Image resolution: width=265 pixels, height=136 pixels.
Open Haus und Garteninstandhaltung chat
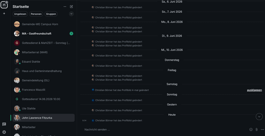pos(44,71)
